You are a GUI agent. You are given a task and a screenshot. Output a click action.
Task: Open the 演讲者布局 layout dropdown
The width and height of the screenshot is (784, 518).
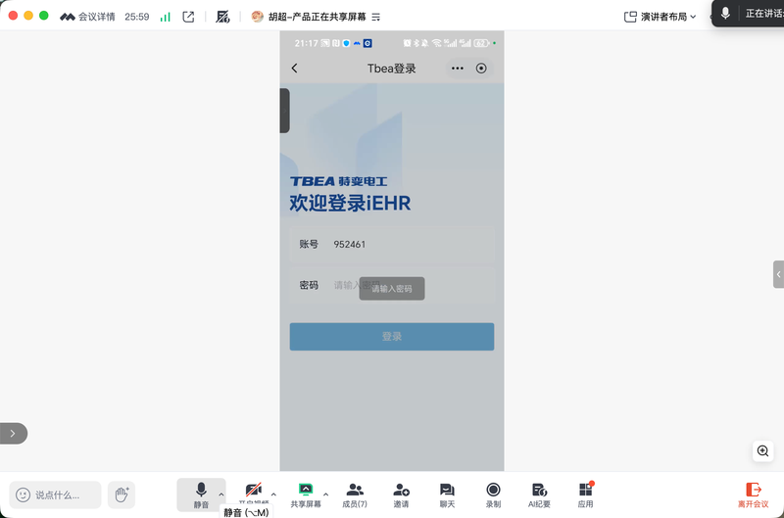coord(660,17)
